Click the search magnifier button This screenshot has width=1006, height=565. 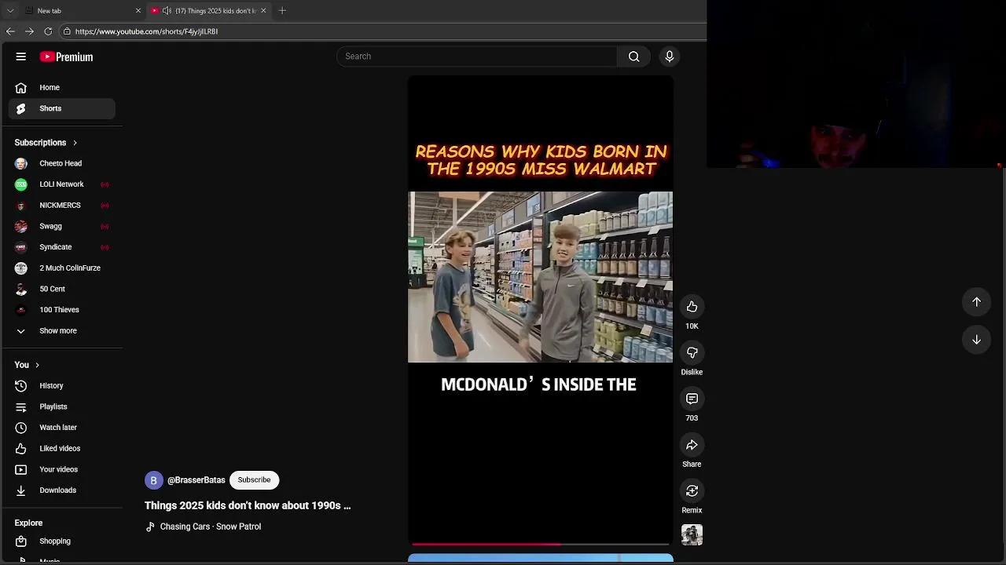tap(634, 56)
